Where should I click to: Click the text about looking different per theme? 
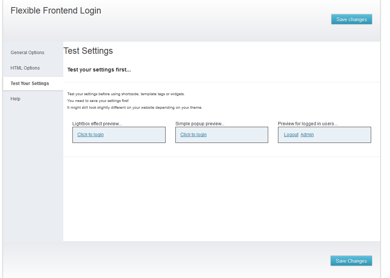[x=135, y=107]
